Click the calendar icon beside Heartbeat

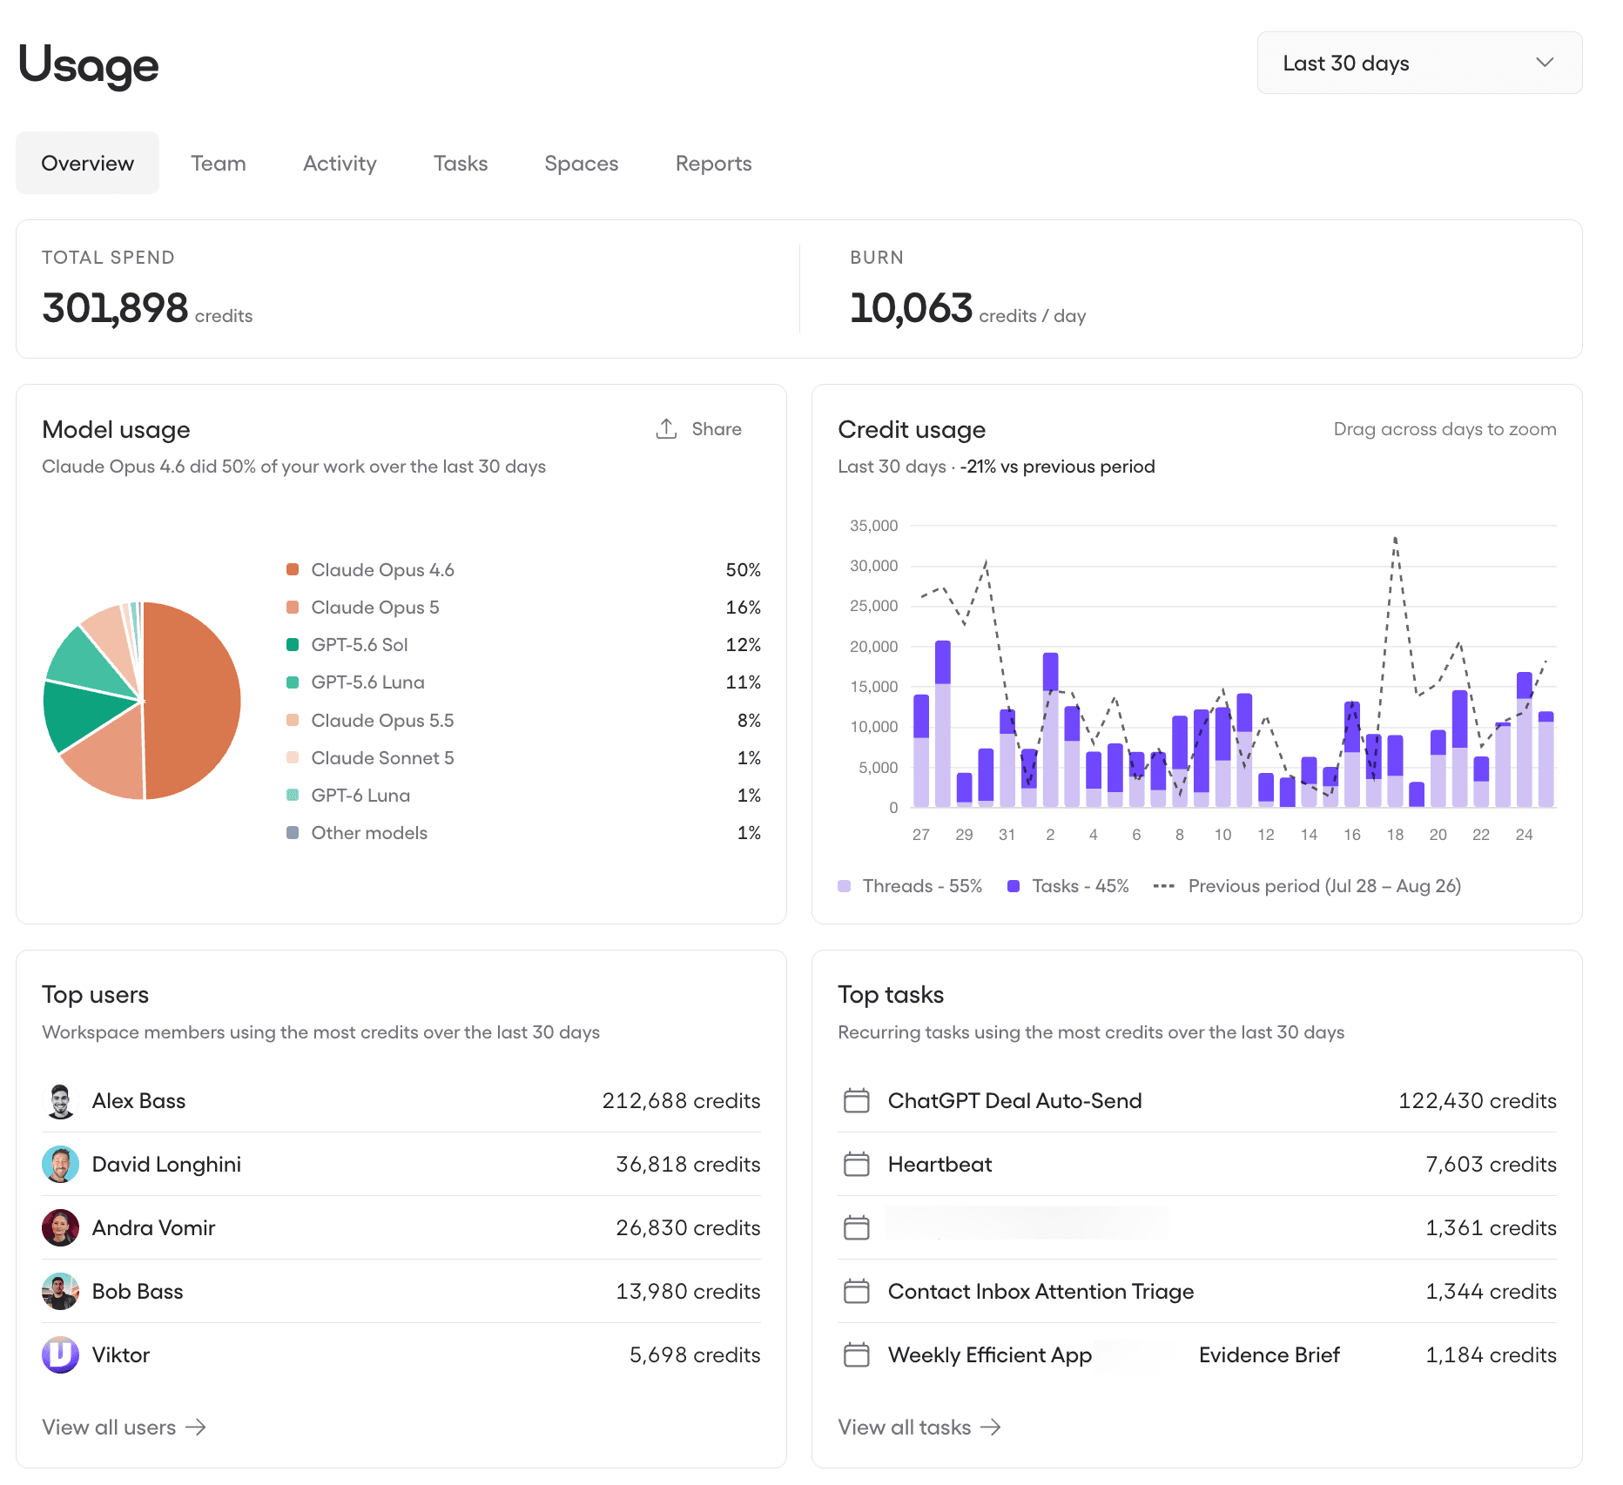[x=857, y=1165]
